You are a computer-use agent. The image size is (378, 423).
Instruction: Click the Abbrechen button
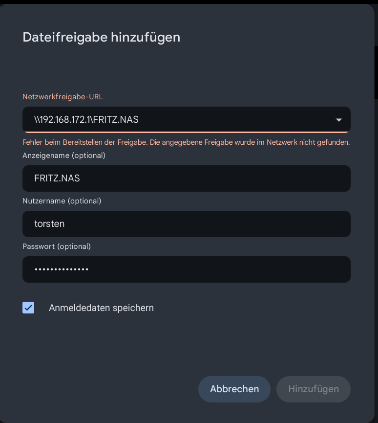234,389
